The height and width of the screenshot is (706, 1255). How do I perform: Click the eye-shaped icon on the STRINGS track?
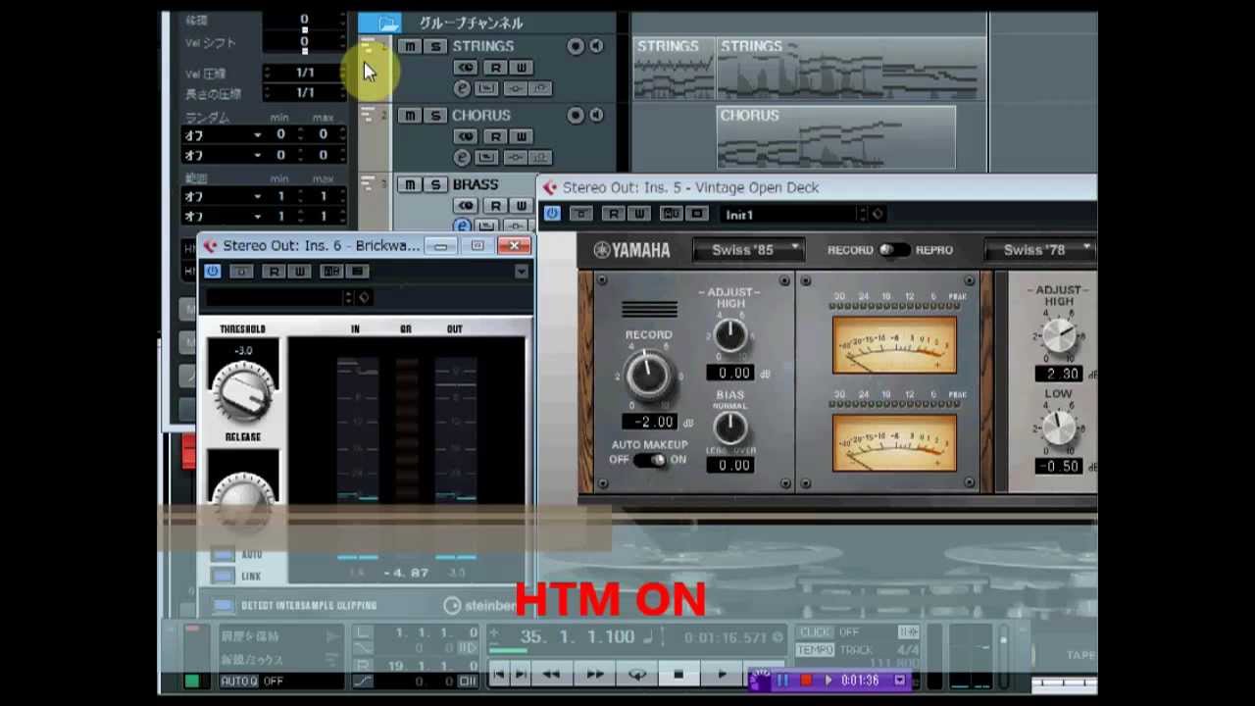465,68
